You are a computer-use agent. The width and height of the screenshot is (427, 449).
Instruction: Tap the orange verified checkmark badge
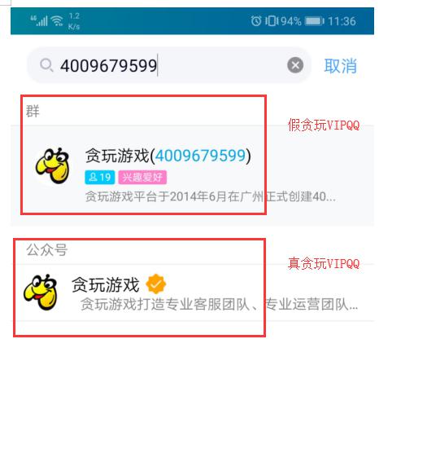(156, 284)
